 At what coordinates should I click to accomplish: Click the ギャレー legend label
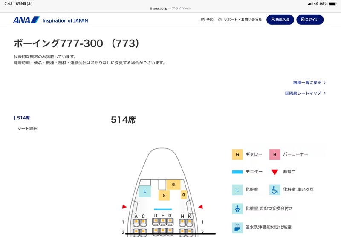coord(254,154)
